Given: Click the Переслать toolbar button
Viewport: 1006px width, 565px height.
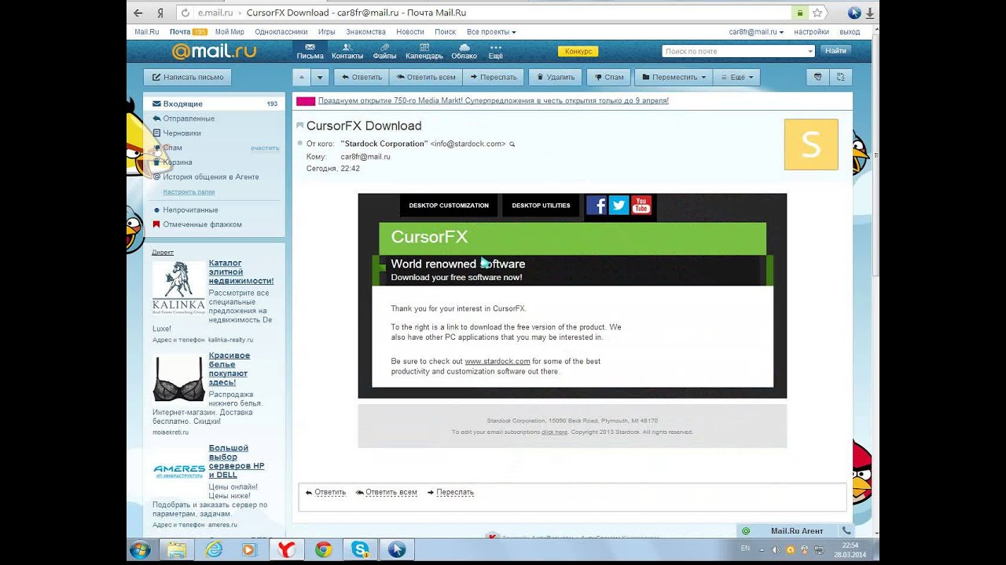Looking at the screenshot, I should point(493,77).
